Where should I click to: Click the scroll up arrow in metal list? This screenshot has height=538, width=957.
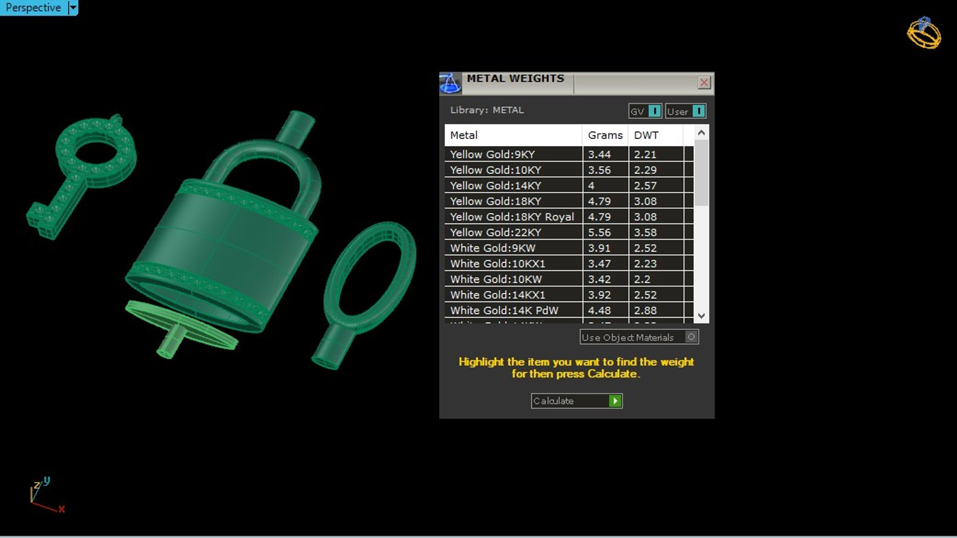[701, 133]
